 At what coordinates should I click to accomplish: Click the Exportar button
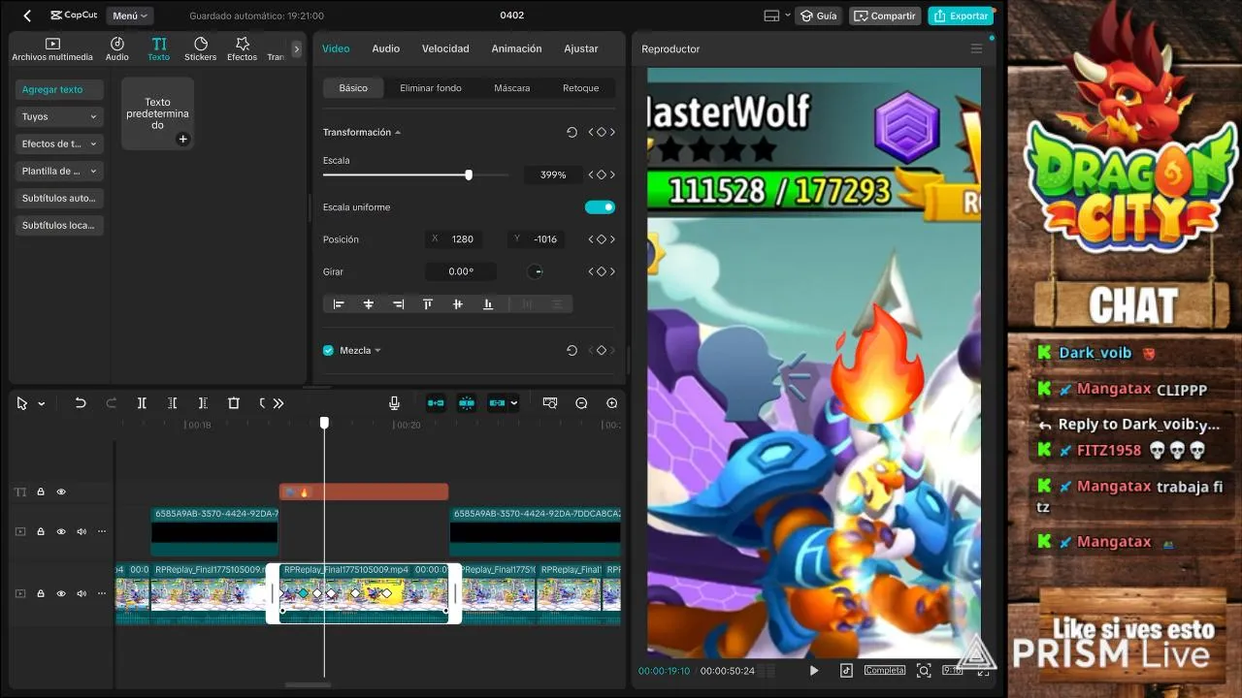pos(961,16)
